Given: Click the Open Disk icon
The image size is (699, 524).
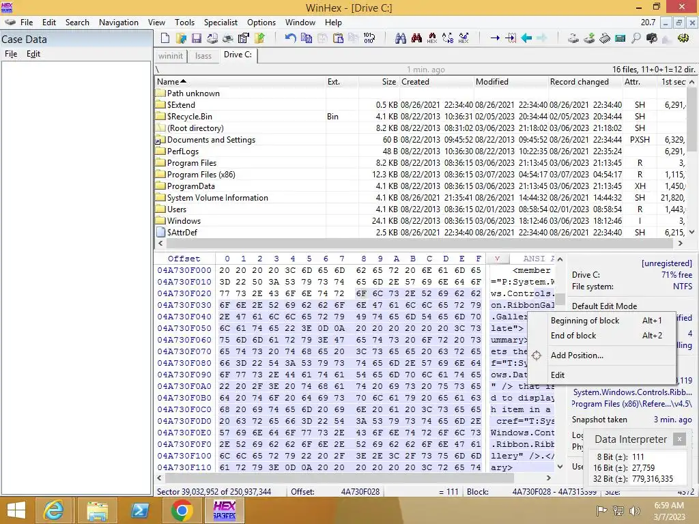Looking at the screenshot, I should pyautogui.click(x=573, y=38).
